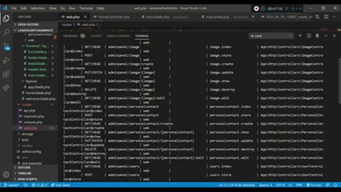341x192 pixels.
Task: Open app.blade.php in the explorer
Action: 39,87
